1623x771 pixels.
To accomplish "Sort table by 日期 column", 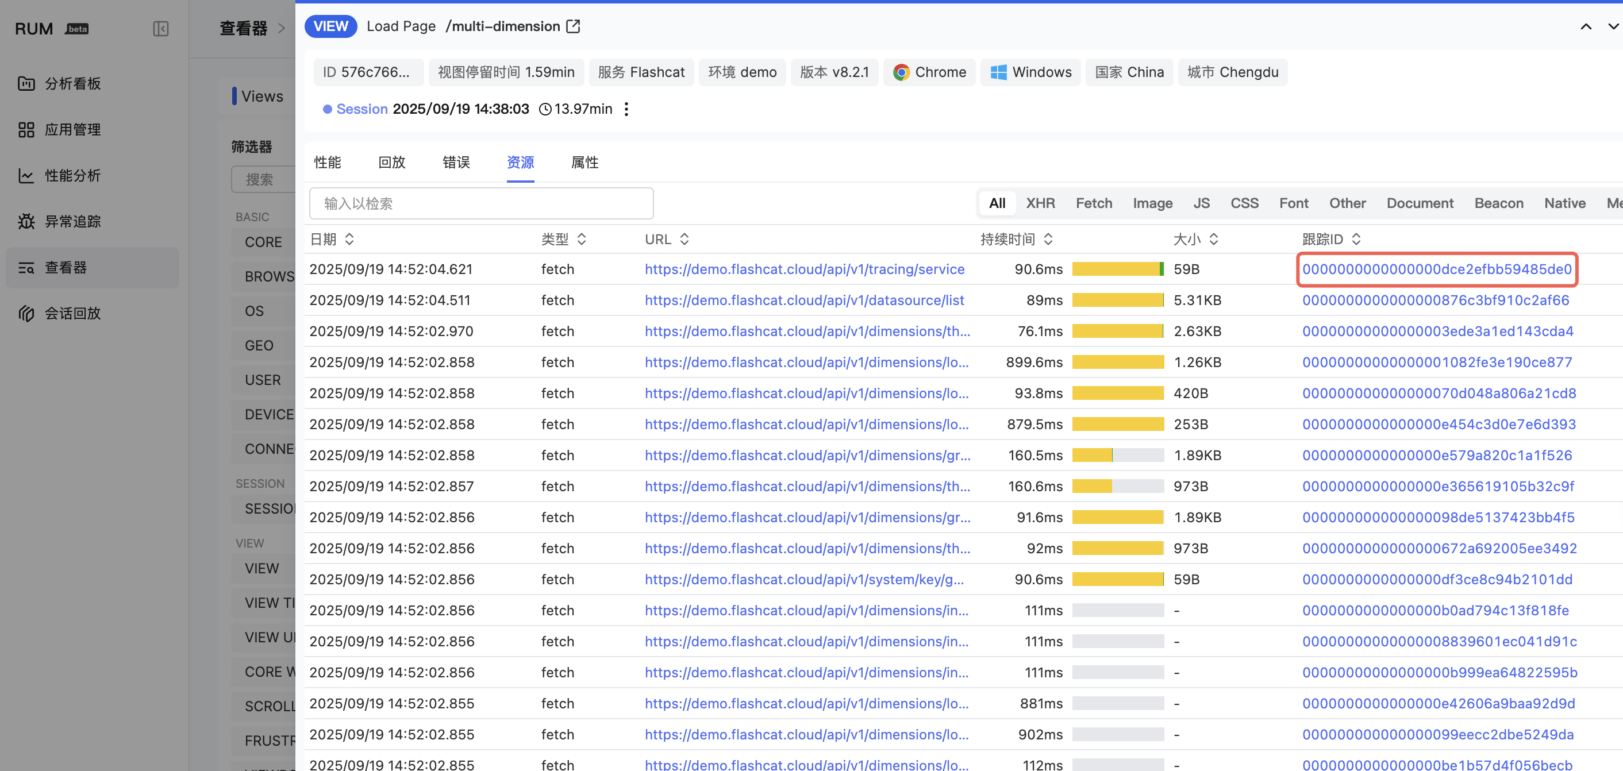I will [349, 240].
